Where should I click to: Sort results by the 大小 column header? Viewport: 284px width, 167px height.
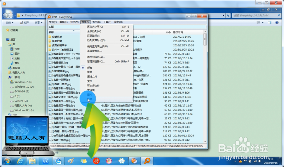162,32
